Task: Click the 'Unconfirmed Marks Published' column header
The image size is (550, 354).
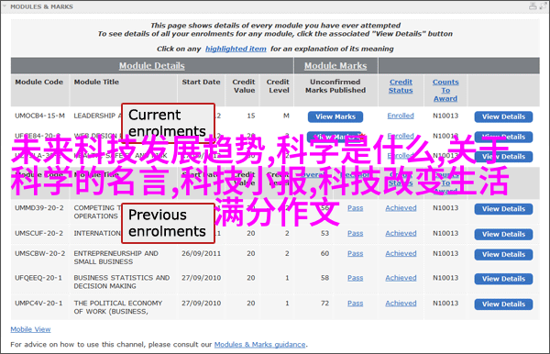Action: coord(335,86)
